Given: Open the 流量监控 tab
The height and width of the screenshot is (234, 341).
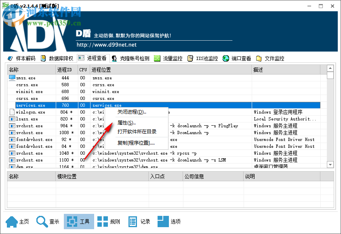Looking at the screenshot, I should tap(168, 58).
